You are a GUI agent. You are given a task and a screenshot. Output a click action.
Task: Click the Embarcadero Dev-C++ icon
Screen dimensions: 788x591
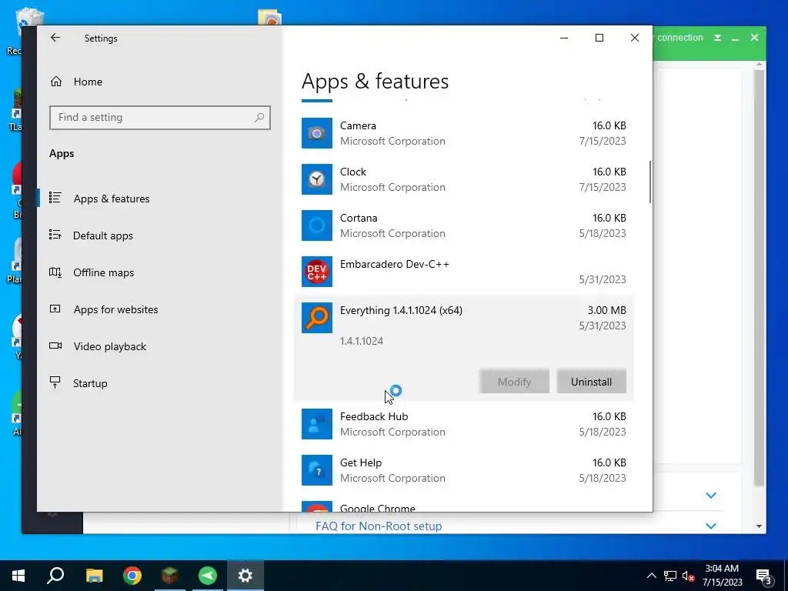click(316, 272)
